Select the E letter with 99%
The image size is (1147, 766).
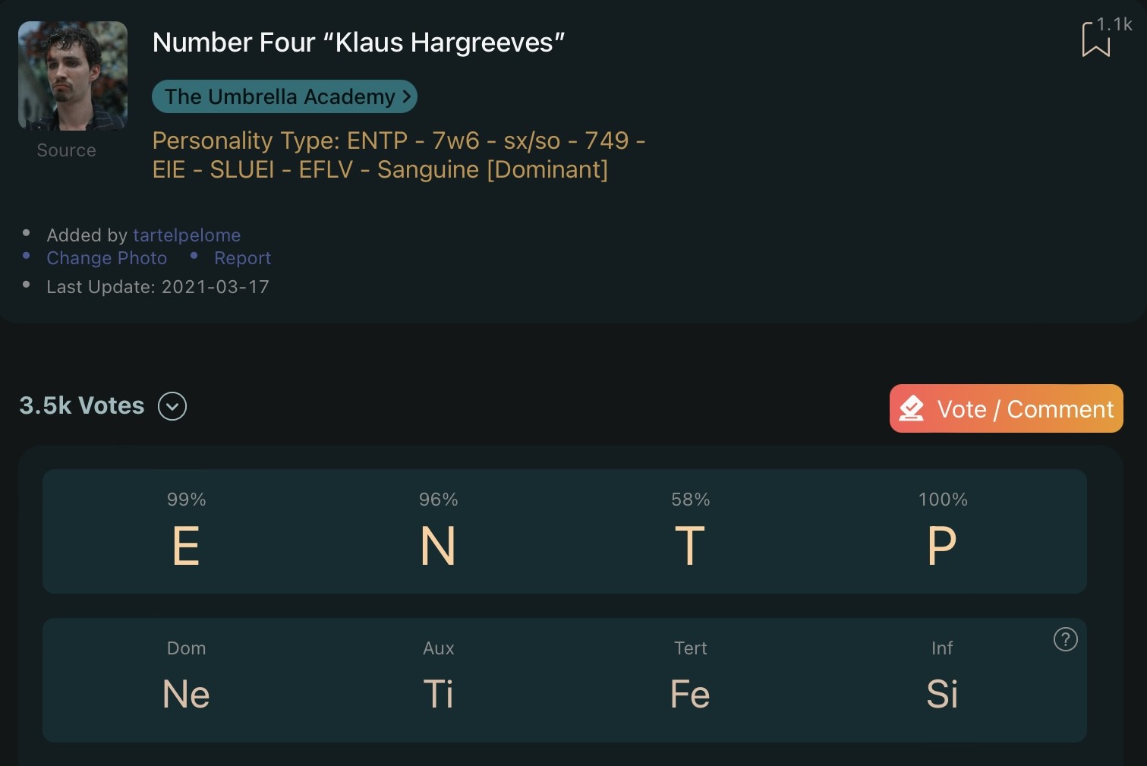point(186,546)
